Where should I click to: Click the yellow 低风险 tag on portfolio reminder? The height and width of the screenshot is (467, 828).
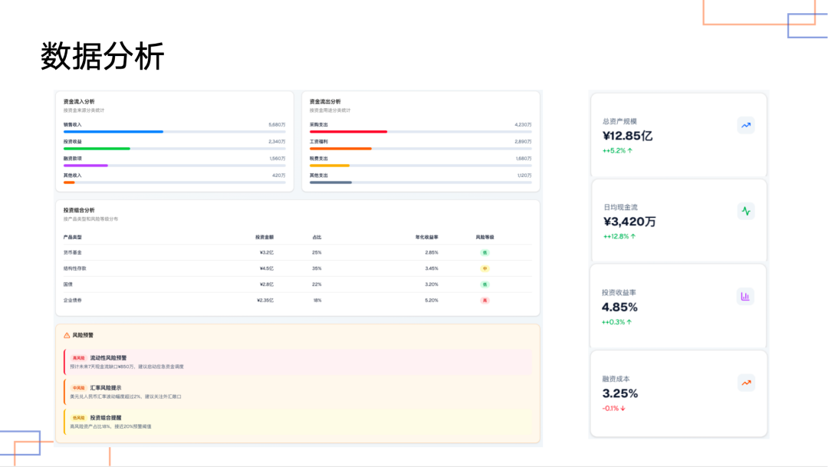pos(79,418)
